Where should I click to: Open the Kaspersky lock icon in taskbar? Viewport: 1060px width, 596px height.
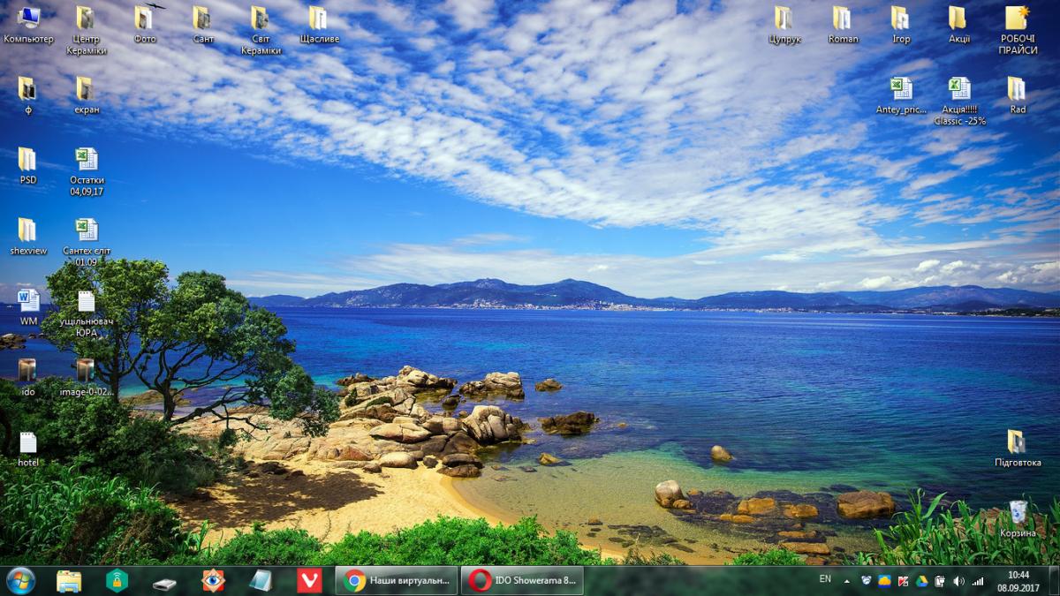[117, 580]
